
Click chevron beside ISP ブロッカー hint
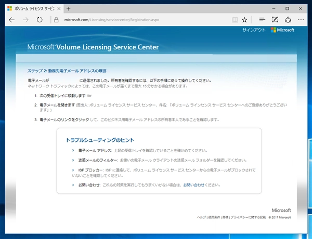(x=73, y=170)
